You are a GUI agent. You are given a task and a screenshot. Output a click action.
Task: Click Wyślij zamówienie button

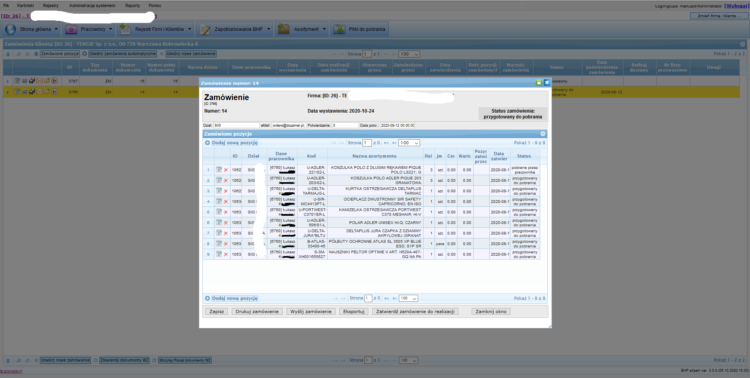[x=311, y=312]
